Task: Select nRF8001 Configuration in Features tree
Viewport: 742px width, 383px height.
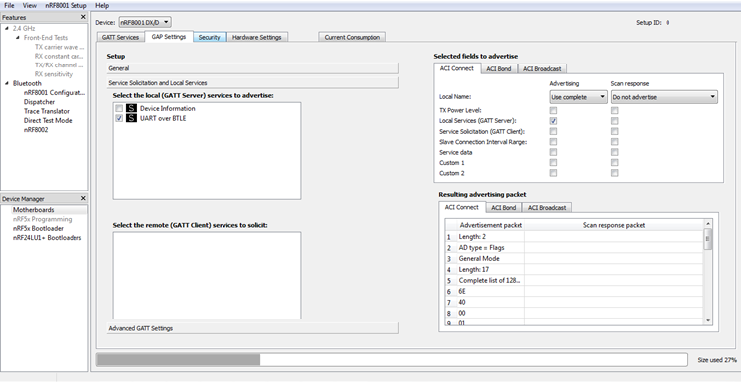Action: [55, 92]
